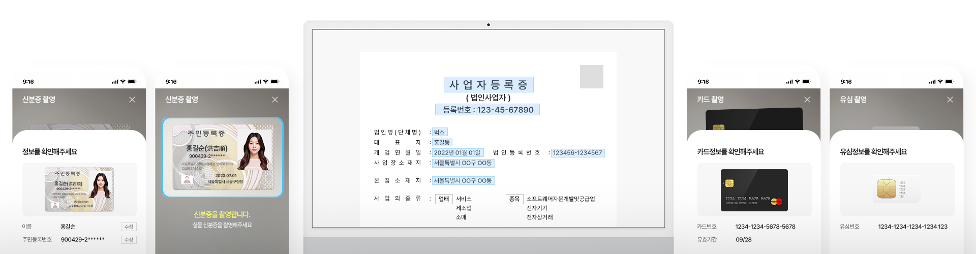Screen dimensions: 976x254
Task: Tap battery icon on 유심 촬영 phone
Action: click(949, 82)
